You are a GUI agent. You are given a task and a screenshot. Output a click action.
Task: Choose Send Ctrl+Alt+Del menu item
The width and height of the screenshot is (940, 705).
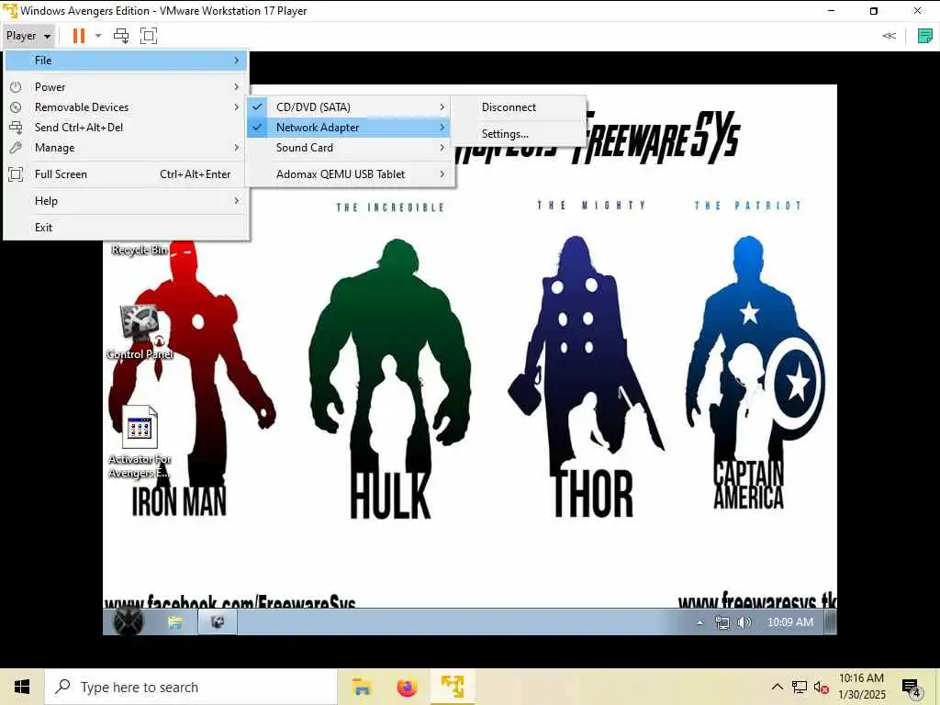pyautogui.click(x=127, y=127)
